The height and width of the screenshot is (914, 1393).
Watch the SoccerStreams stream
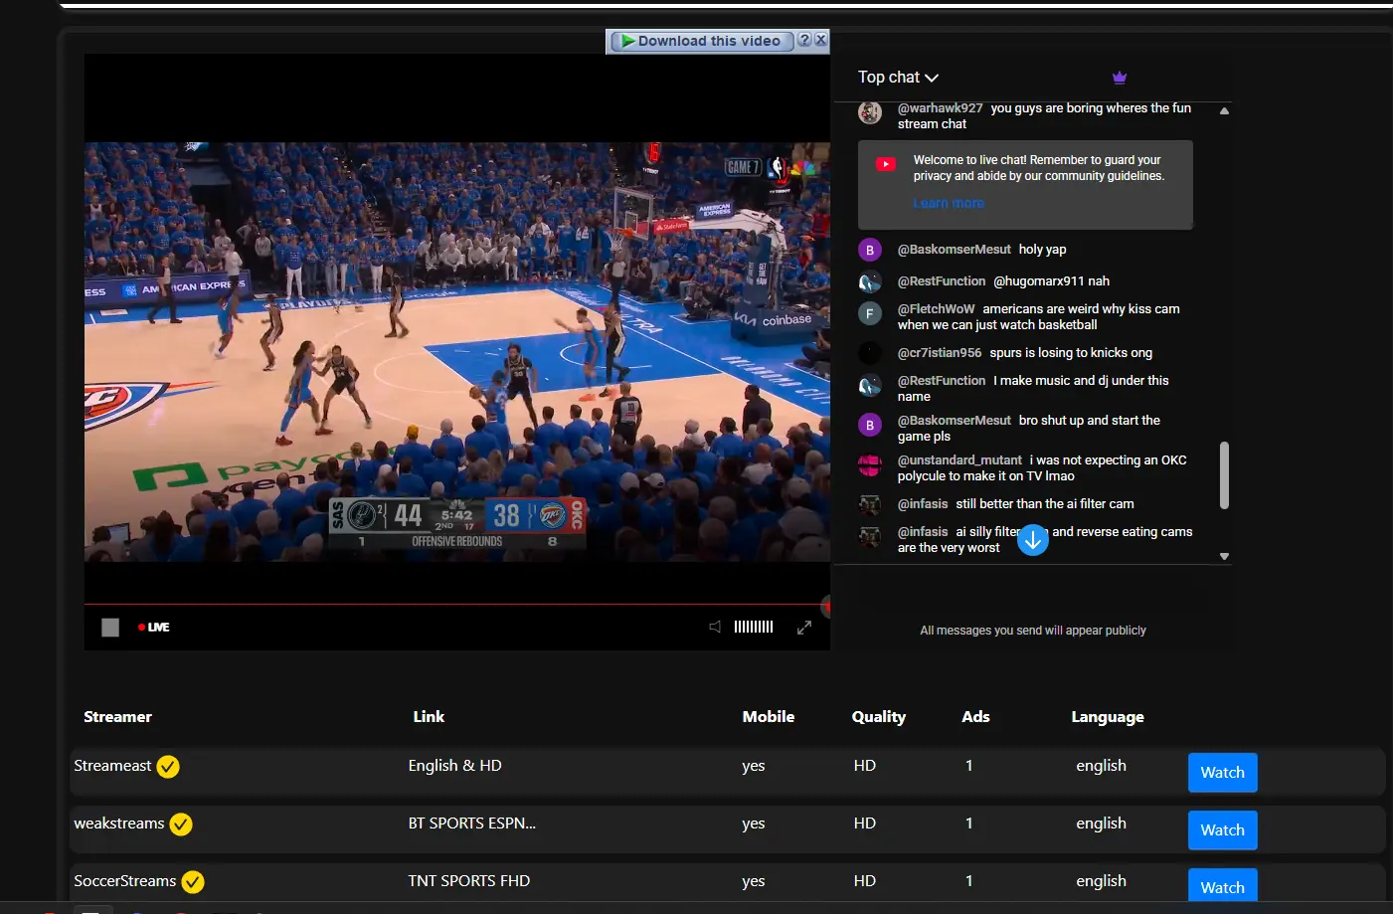(1222, 885)
